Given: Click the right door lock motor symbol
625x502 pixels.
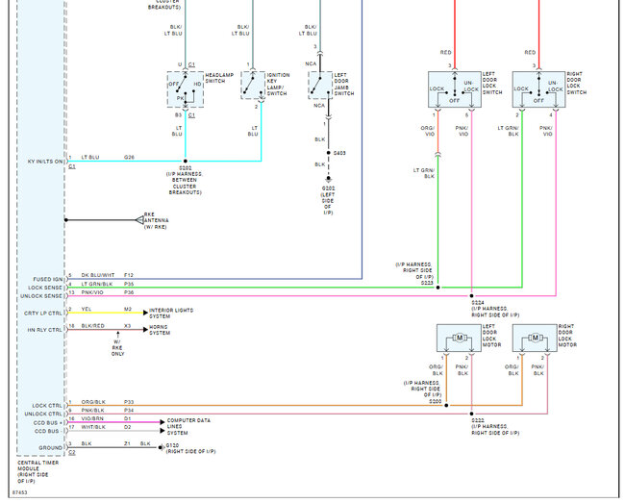Looking at the screenshot, I should click(x=535, y=338).
